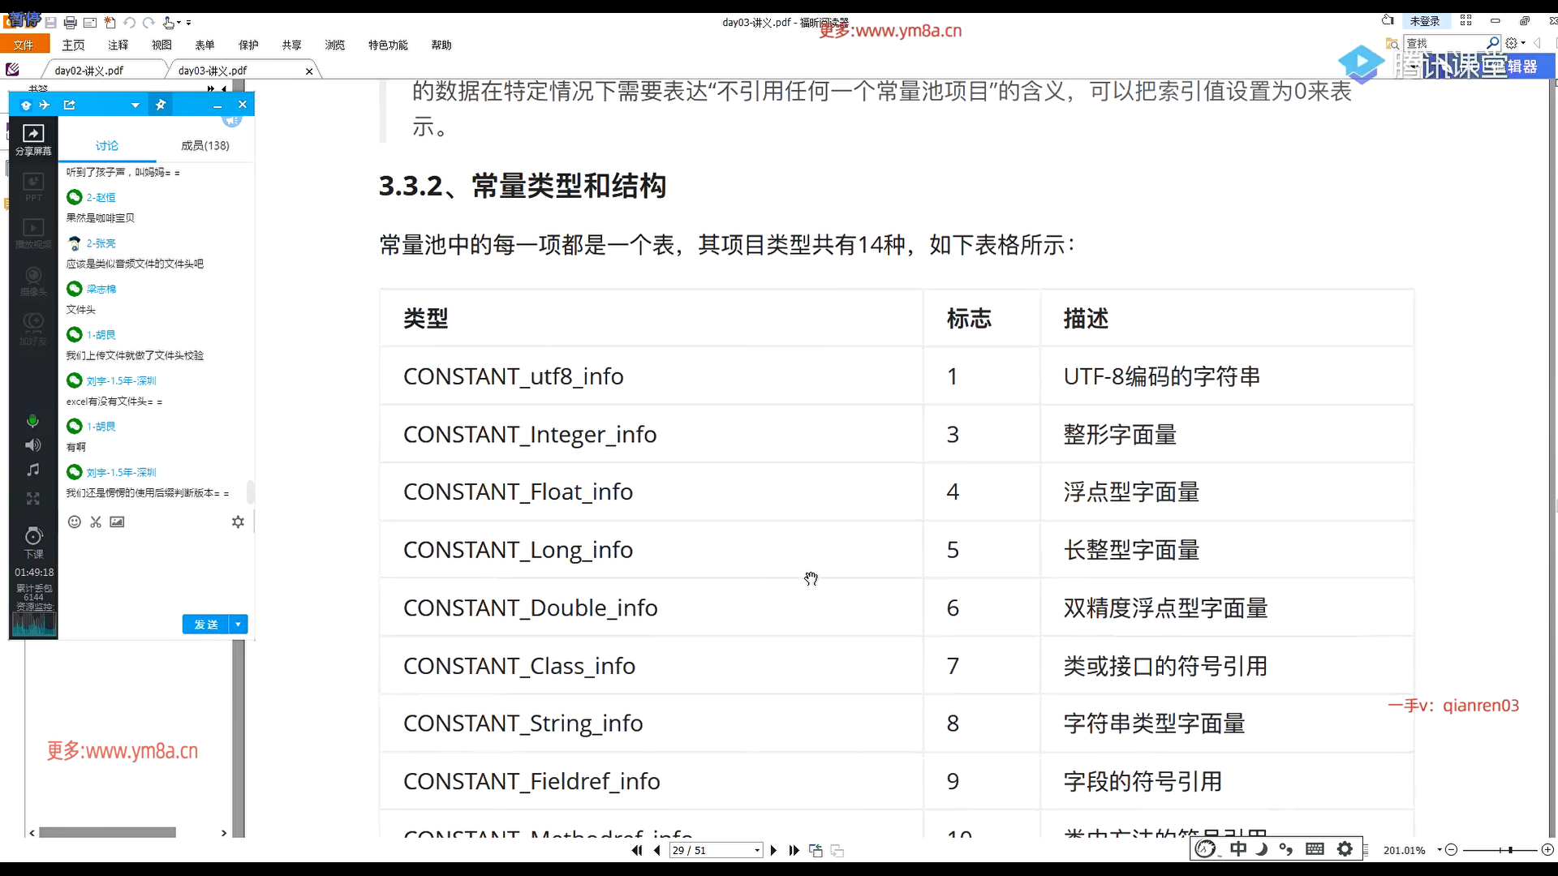Open chat settings gear icon
Viewport: 1558px width, 876px height.
tap(238, 522)
